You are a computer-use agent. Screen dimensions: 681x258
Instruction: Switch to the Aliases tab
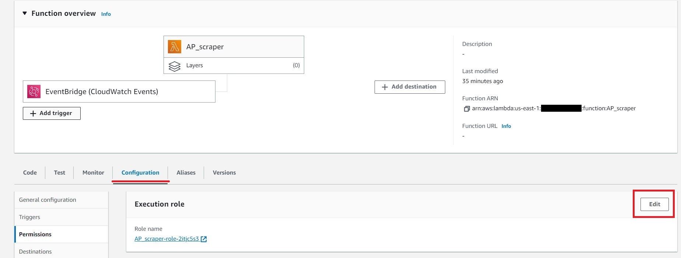186,172
